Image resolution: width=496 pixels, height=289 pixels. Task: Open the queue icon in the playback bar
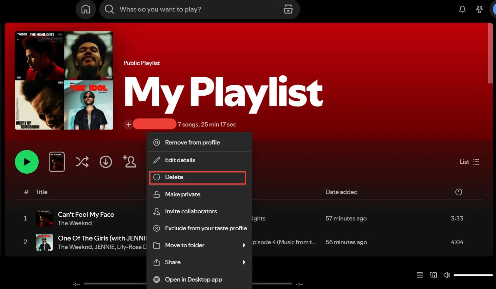[x=419, y=275]
